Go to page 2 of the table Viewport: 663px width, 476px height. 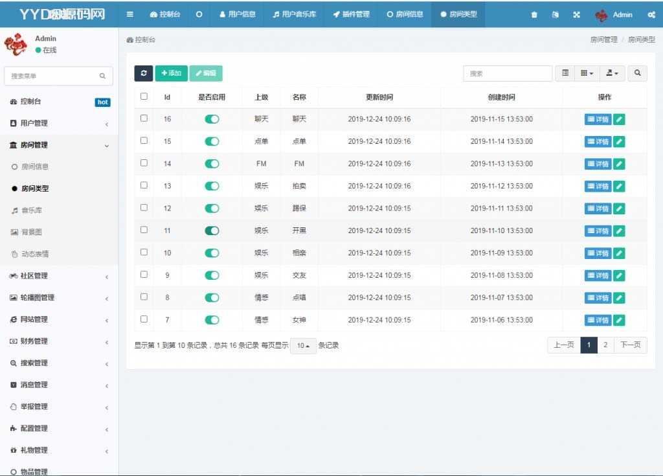pyautogui.click(x=605, y=345)
